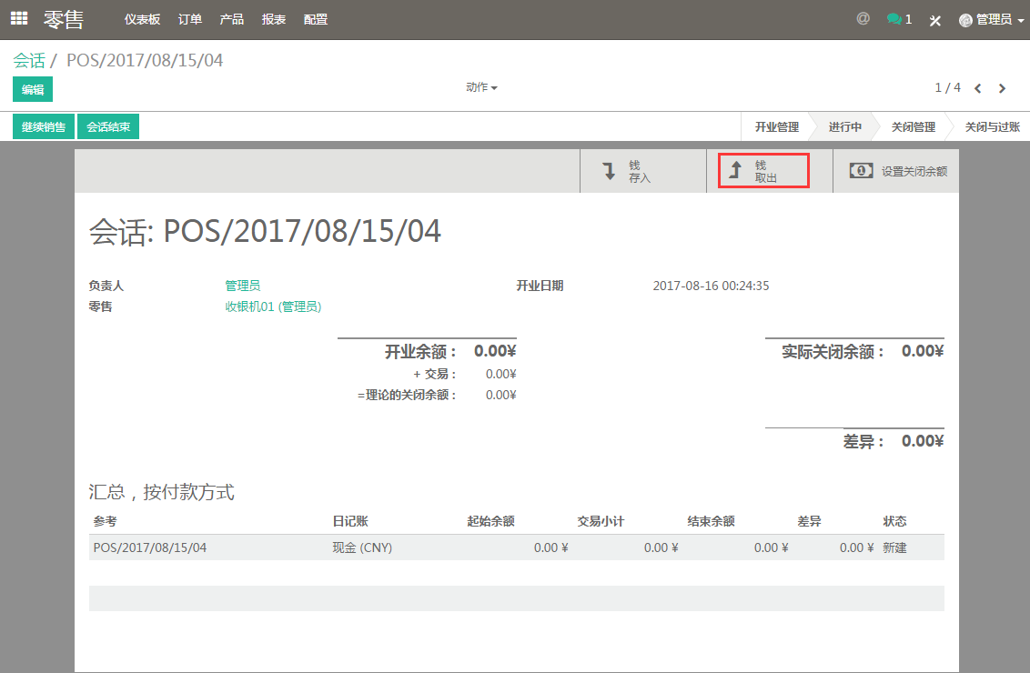Image resolution: width=1030 pixels, height=673 pixels.
Task: Select the 开业管理 status stage
Action: pos(776,127)
